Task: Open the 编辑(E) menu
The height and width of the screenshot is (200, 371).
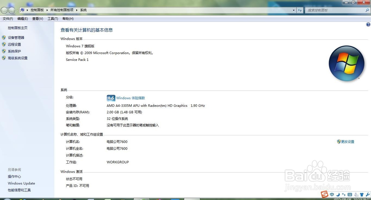Action: [x=23, y=19]
